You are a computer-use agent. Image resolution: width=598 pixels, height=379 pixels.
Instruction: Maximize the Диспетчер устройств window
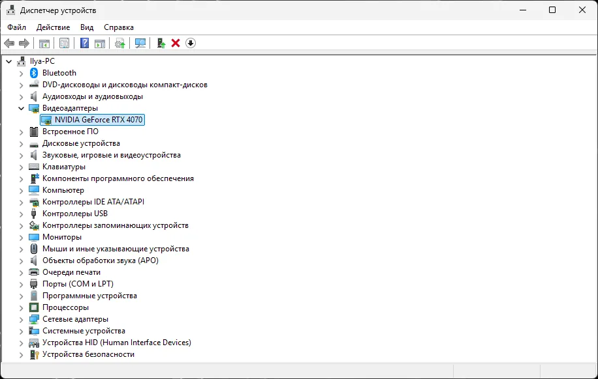[552, 10]
